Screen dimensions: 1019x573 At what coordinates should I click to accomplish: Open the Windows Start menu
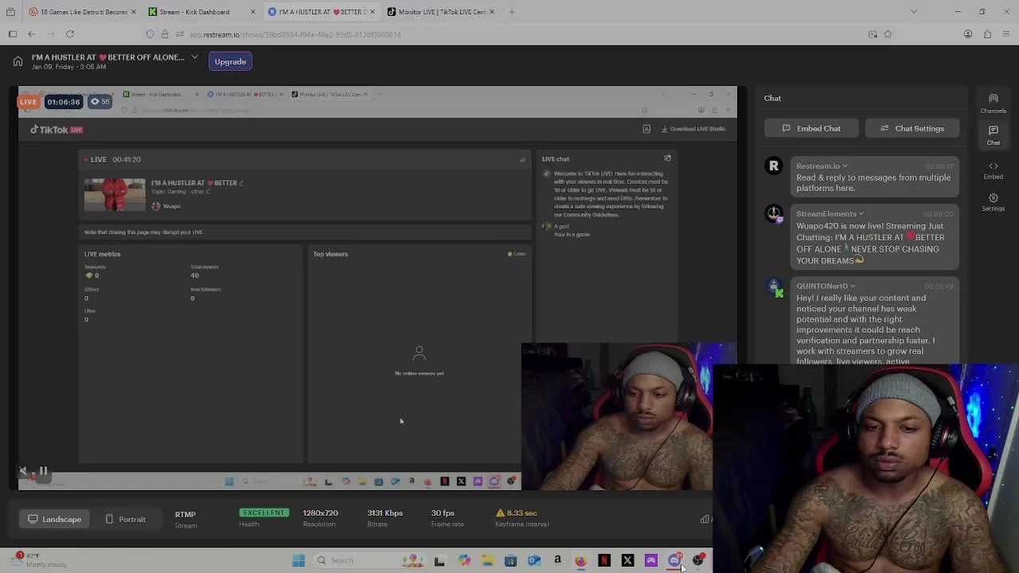(299, 560)
